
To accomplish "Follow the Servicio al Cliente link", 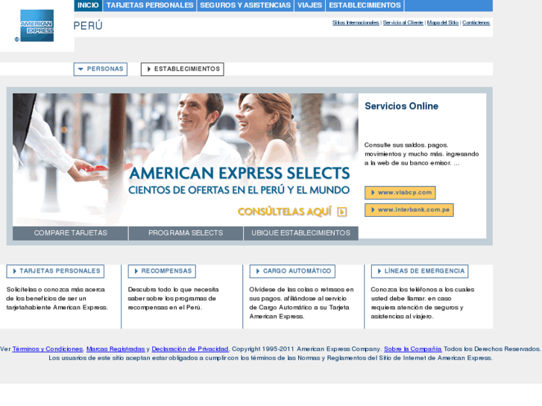I will click(403, 23).
